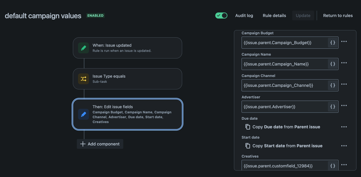Screen dimensions: 361x177
Task: Open smart value picker for Campaign Channel
Action: (333, 85)
